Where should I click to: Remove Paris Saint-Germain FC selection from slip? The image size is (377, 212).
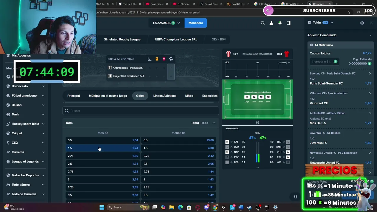tap(370, 74)
